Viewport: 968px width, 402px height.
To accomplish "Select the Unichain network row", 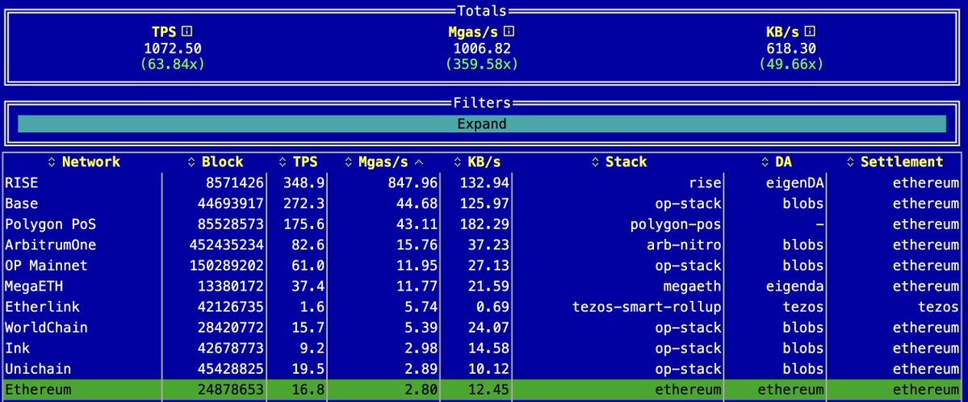I will 481,369.
